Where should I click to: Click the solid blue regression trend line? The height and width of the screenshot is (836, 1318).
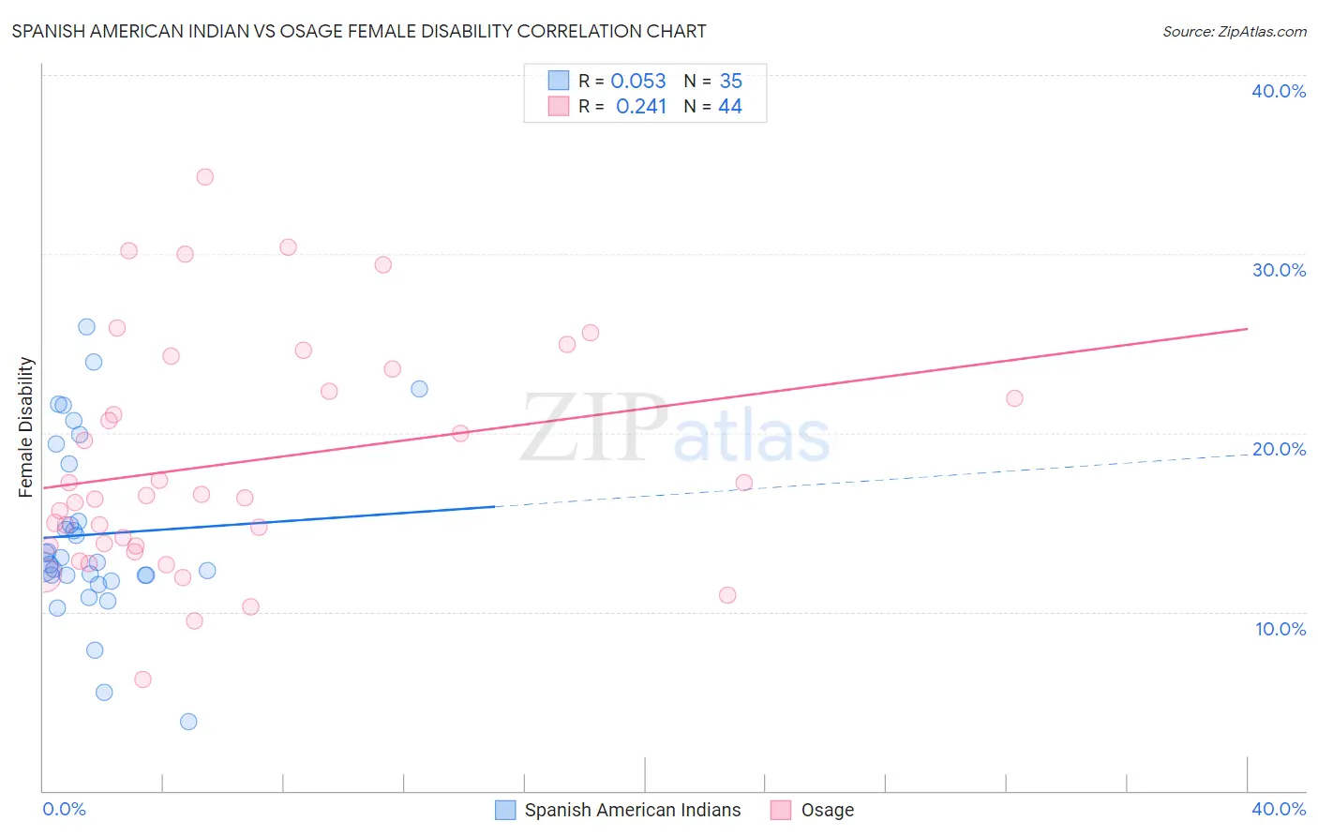(268, 522)
